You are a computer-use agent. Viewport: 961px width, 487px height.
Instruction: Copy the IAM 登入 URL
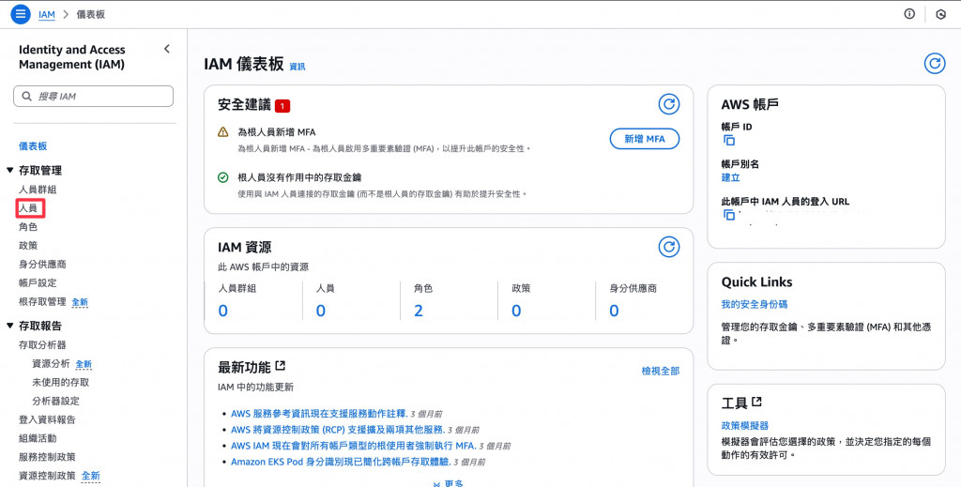[x=728, y=215]
